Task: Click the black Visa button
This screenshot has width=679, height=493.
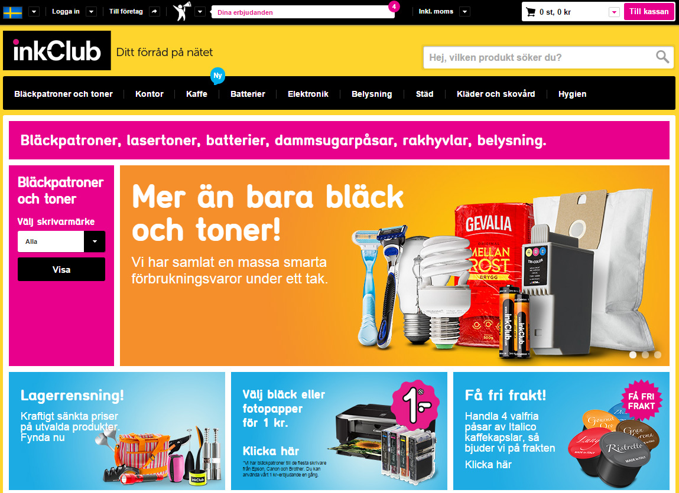Action: 61,269
